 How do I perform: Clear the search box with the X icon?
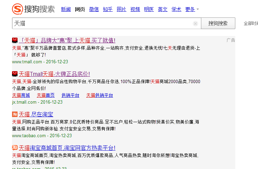click(195, 24)
